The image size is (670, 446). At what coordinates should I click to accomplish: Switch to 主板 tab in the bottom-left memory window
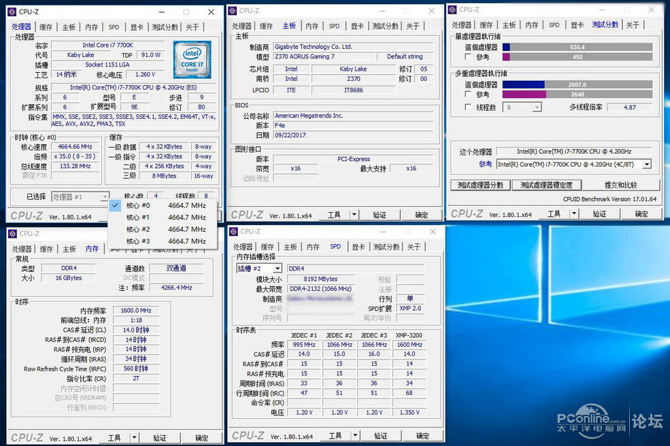click(69, 249)
